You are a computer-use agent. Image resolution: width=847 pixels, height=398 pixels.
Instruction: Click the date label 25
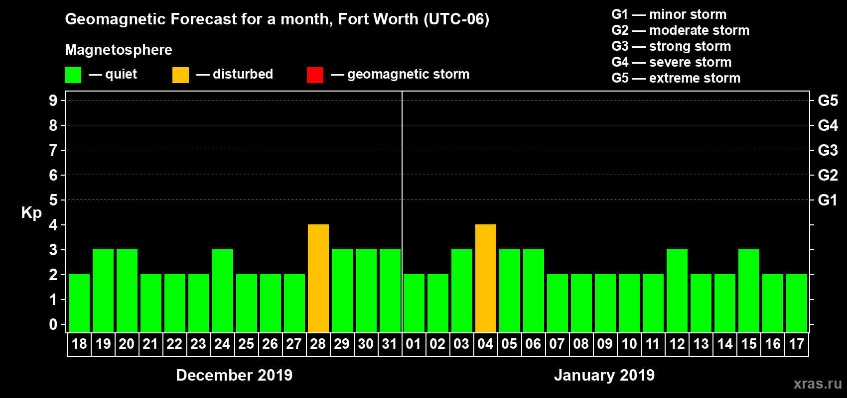(246, 344)
